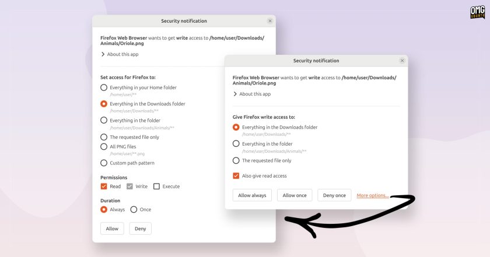Screen dimensions: 490x257
Task: Enable the Execute permission checkbox
Action: pyautogui.click(x=156, y=186)
